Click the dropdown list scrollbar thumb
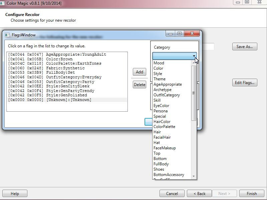 click(194, 93)
